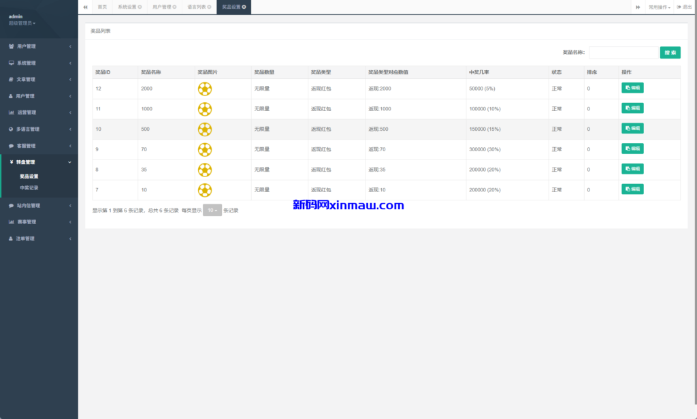The height and width of the screenshot is (419, 697).
Task: Click the 奖品名称 search input field
Action: coord(623,52)
